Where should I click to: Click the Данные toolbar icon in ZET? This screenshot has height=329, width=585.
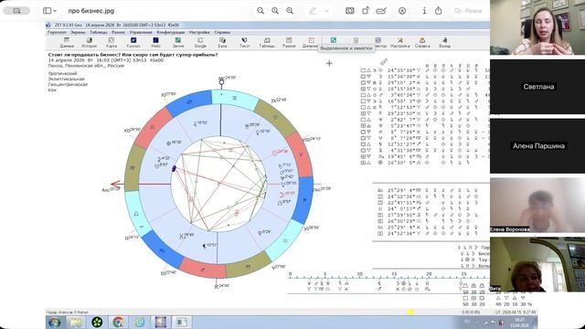67,42
